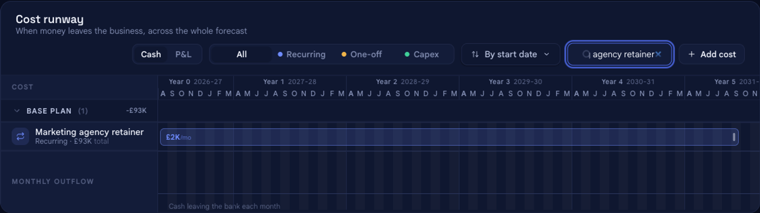Switch to Cash view
The height and width of the screenshot is (213, 760).
pyautogui.click(x=151, y=54)
